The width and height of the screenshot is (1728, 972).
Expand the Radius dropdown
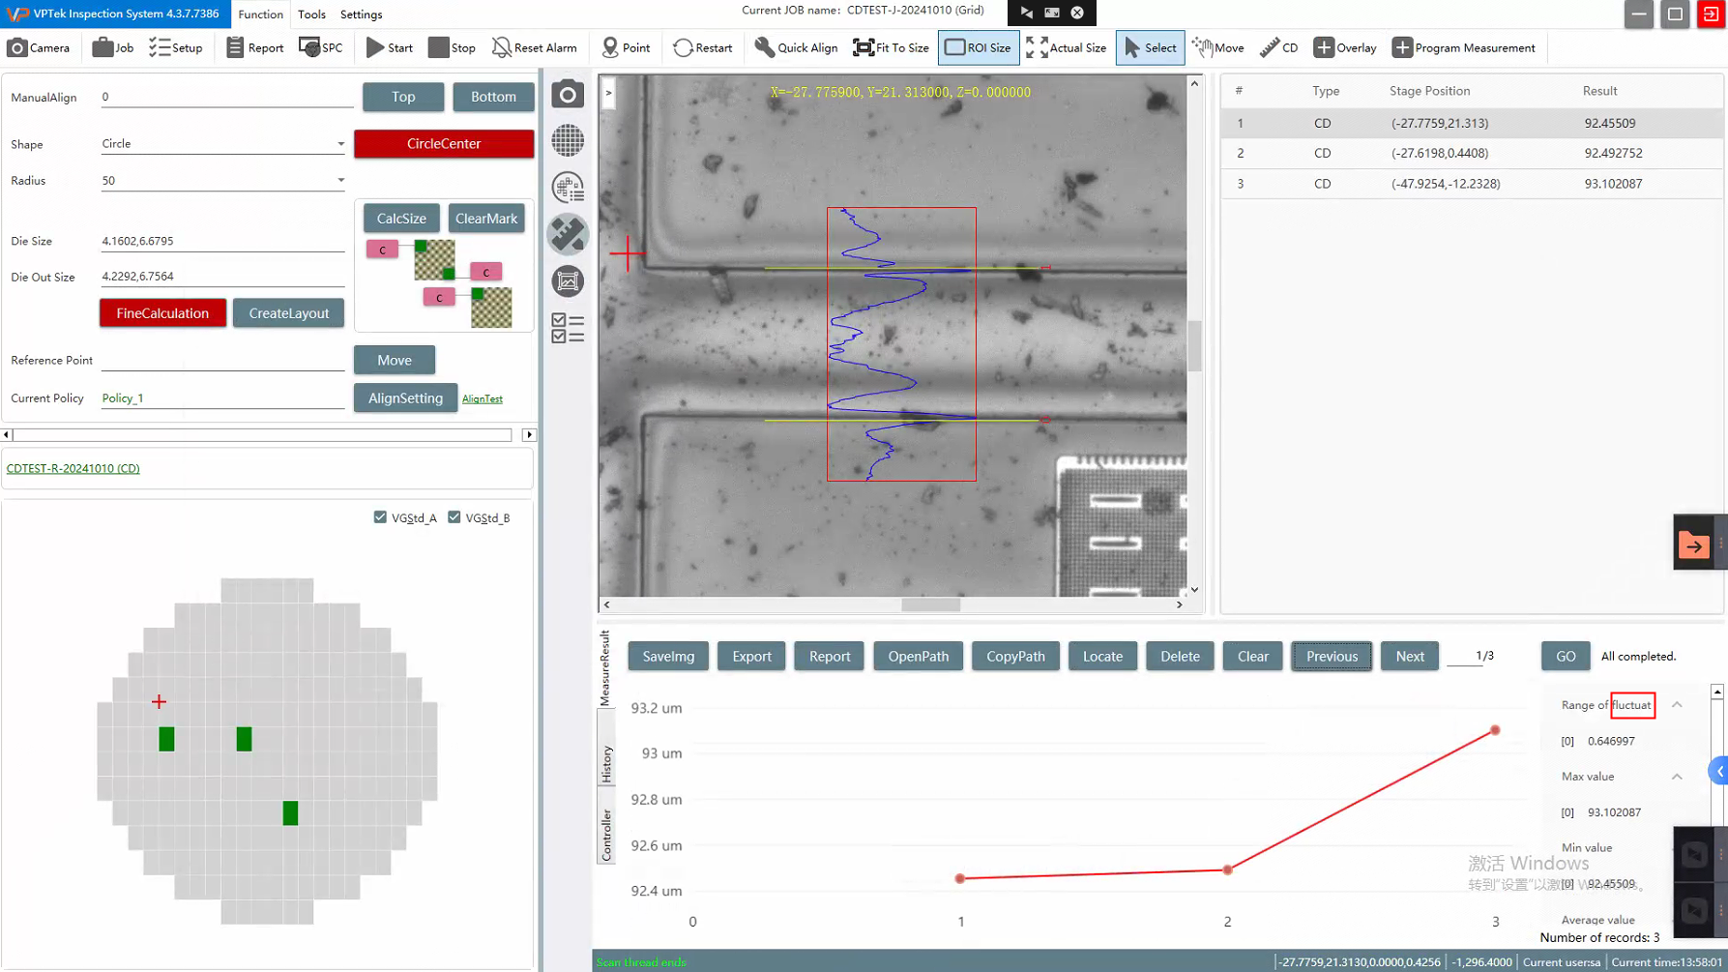click(340, 181)
